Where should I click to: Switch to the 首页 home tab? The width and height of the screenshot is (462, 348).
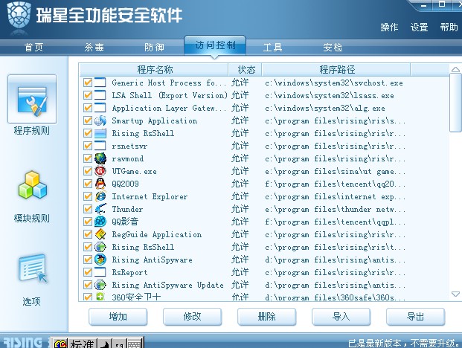tap(34, 47)
